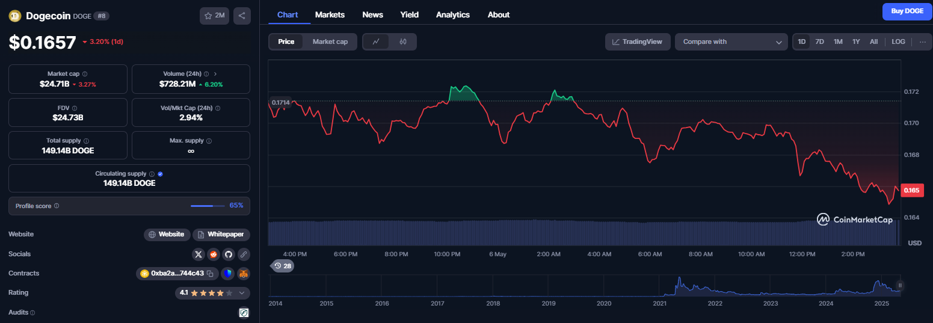Image resolution: width=933 pixels, height=323 pixels.
Task: Click the historical mini-chart range navigator
Action: (585, 285)
